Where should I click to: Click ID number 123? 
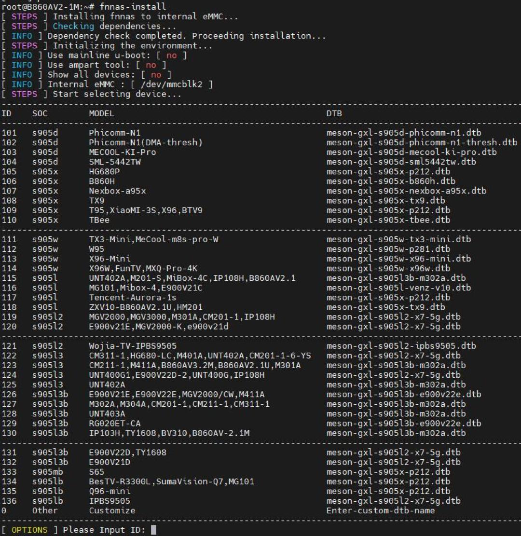[x=9, y=365]
